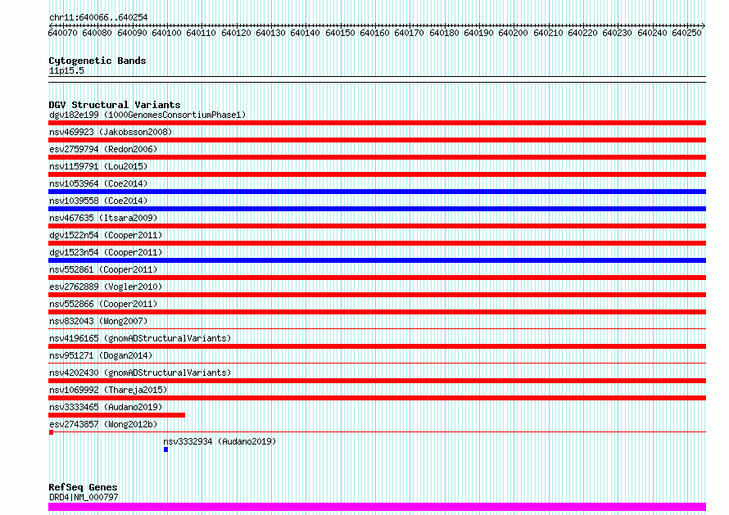Viewport: 729px width, 515px height.
Task: Click DRD4|NM_000797 gene label
Action: click(84, 497)
